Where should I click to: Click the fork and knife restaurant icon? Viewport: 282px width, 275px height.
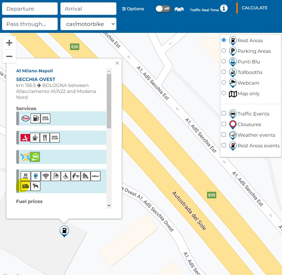(x=45, y=138)
